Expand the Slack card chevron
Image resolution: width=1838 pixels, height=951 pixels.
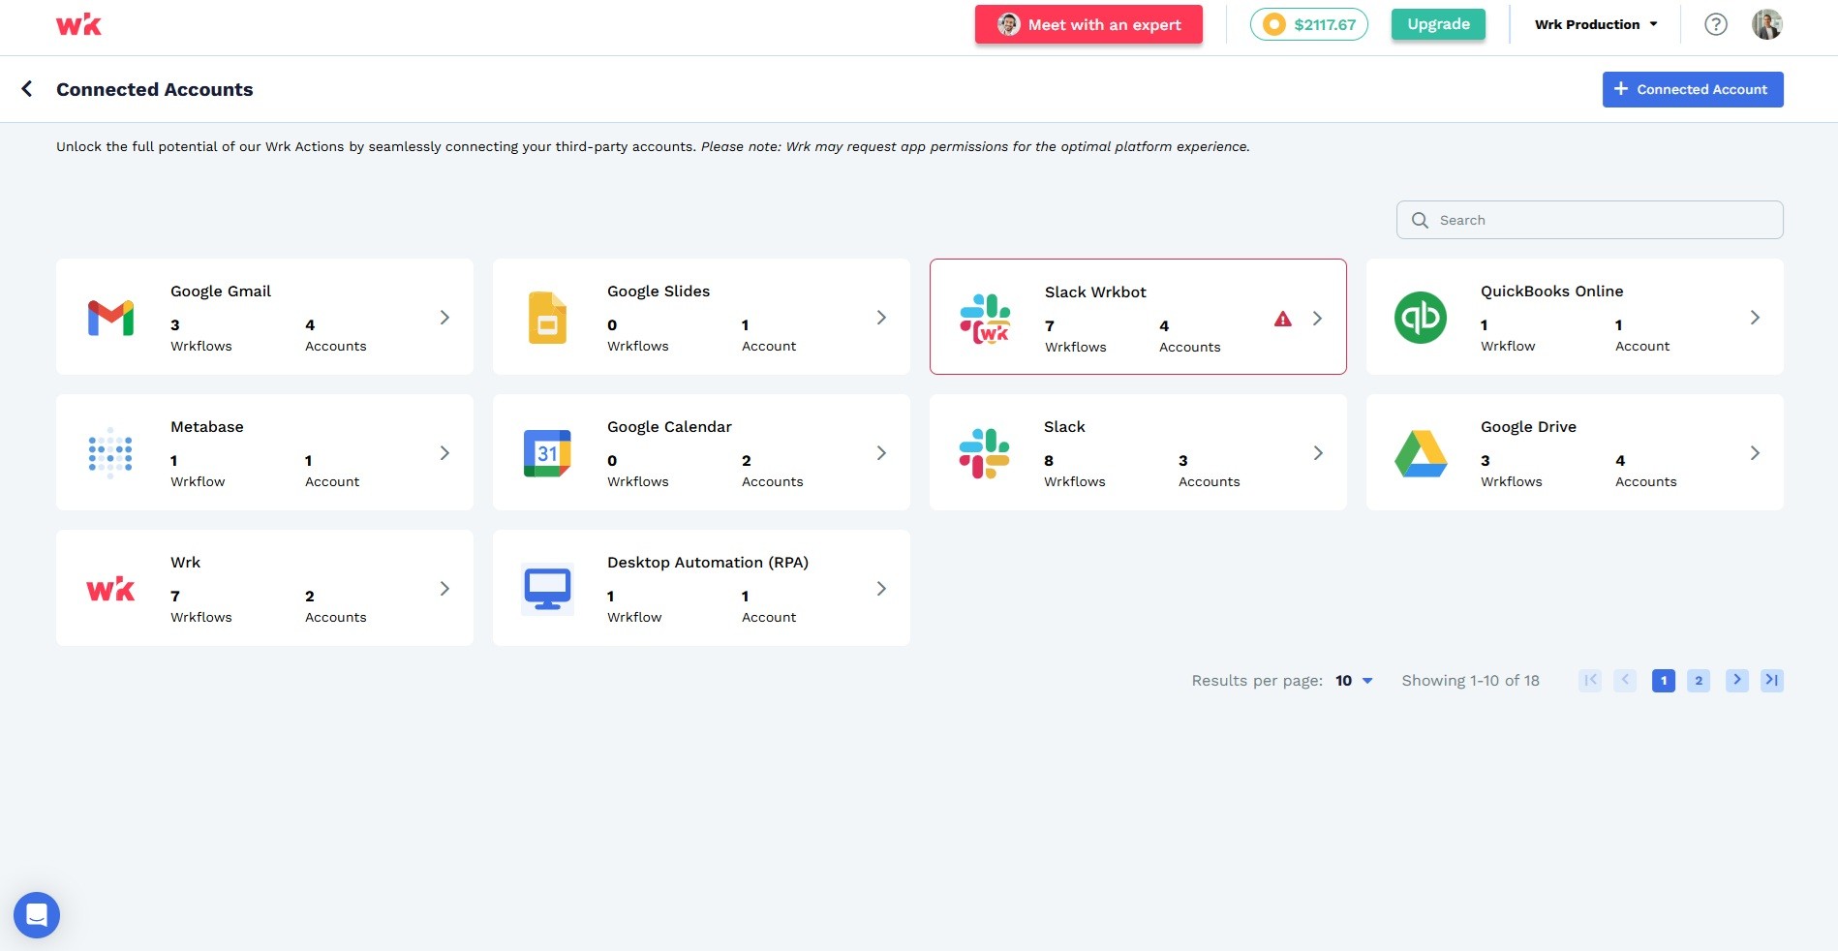tap(1318, 452)
